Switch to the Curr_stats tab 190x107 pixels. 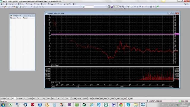click(130, 99)
